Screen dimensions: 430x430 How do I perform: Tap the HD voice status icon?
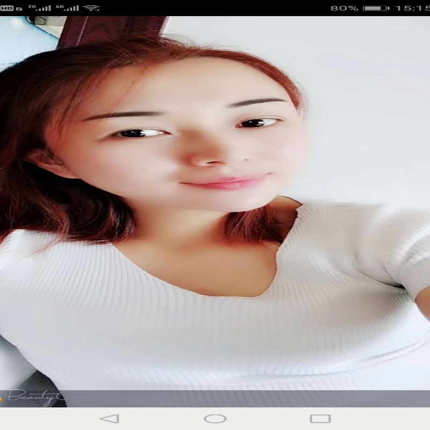coord(6,8)
